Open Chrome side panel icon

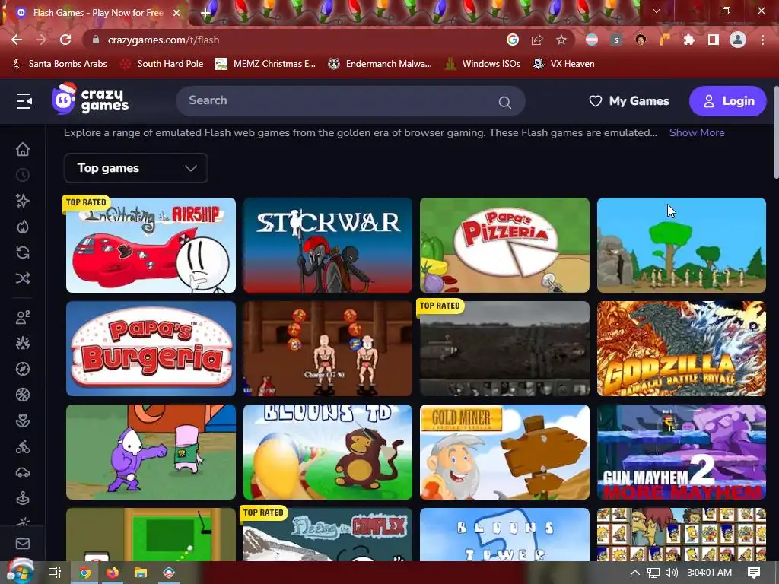(714, 40)
